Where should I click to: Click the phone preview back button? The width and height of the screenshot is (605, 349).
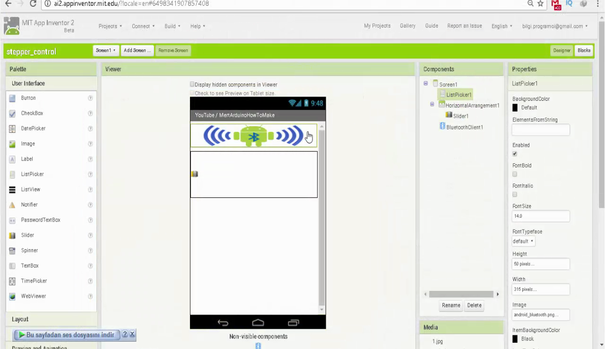[223, 323]
